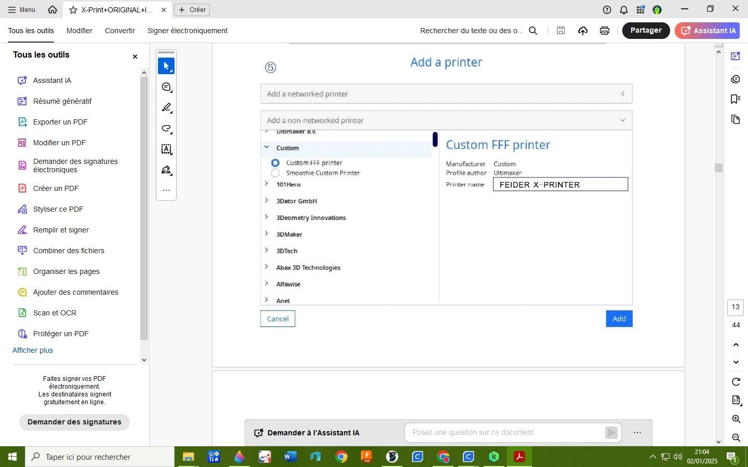
Task: Expand the 3DMaker group
Action: [266, 233]
